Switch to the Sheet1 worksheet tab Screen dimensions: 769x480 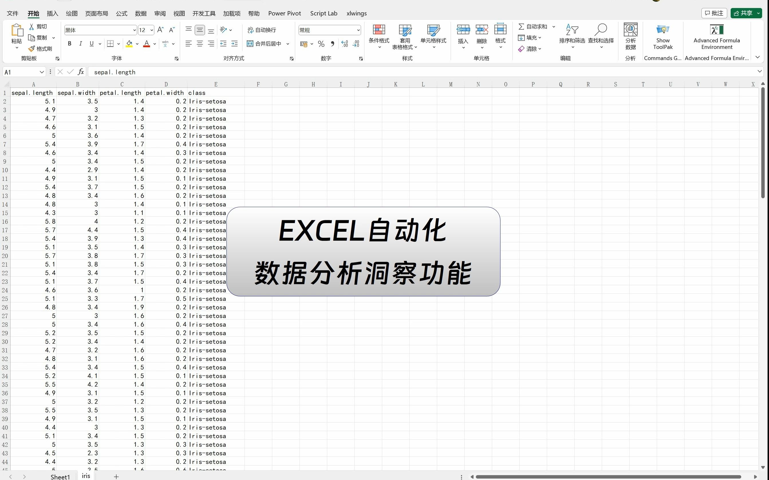coord(60,477)
